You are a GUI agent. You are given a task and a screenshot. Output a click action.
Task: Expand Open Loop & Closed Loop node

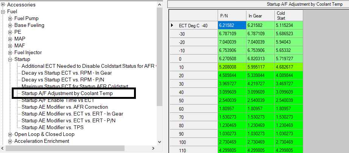pyautogui.click(x=10, y=134)
